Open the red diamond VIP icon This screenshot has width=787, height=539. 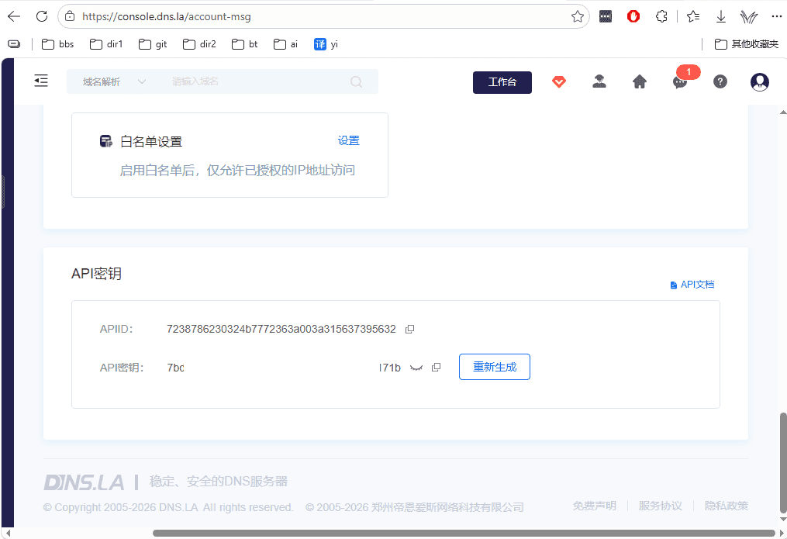558,81
